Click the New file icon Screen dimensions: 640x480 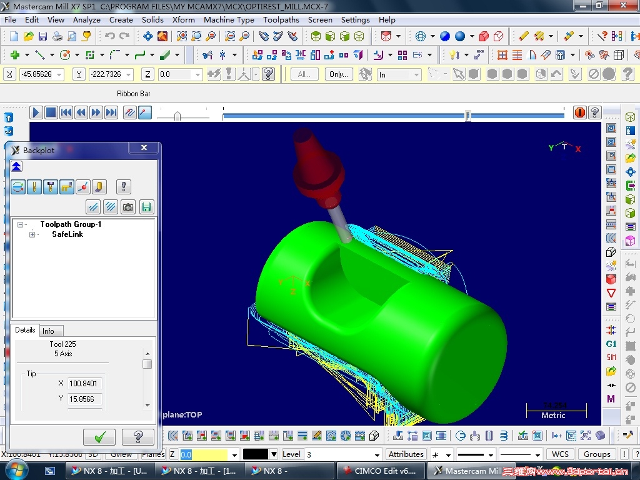tap(14, 36)
